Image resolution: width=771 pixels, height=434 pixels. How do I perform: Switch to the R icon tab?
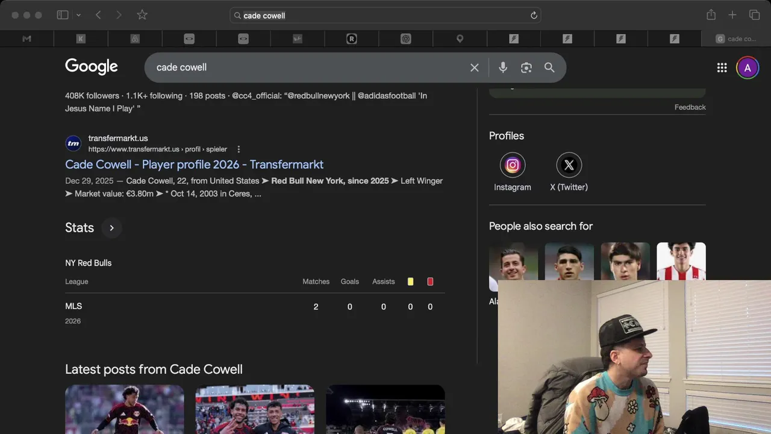pos(352,39)
